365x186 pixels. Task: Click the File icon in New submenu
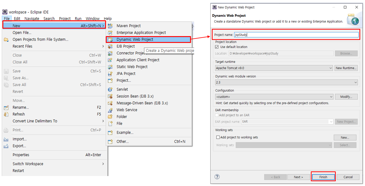[x=110, y=124]
